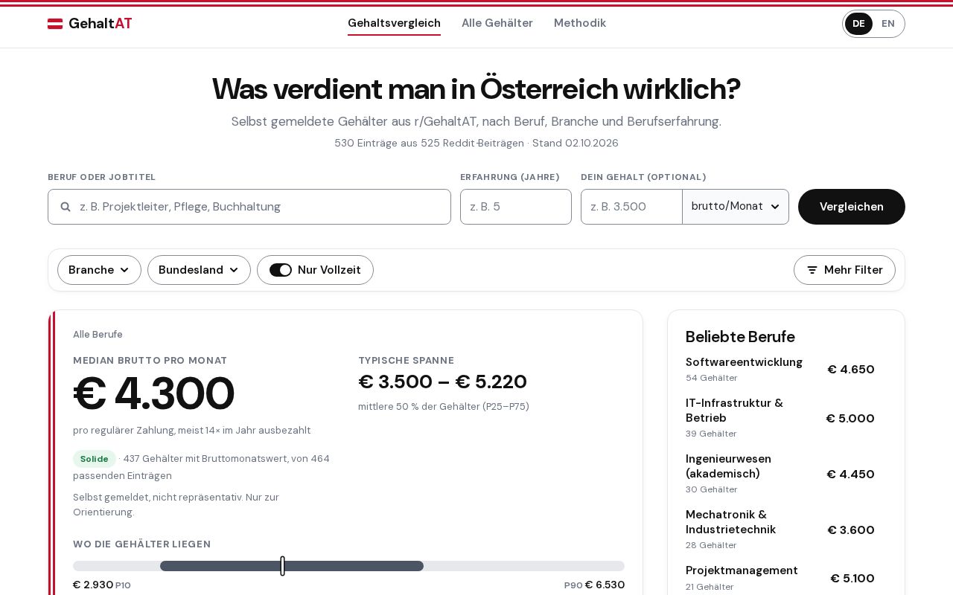Open Mehr Filter options

(844, 270)
